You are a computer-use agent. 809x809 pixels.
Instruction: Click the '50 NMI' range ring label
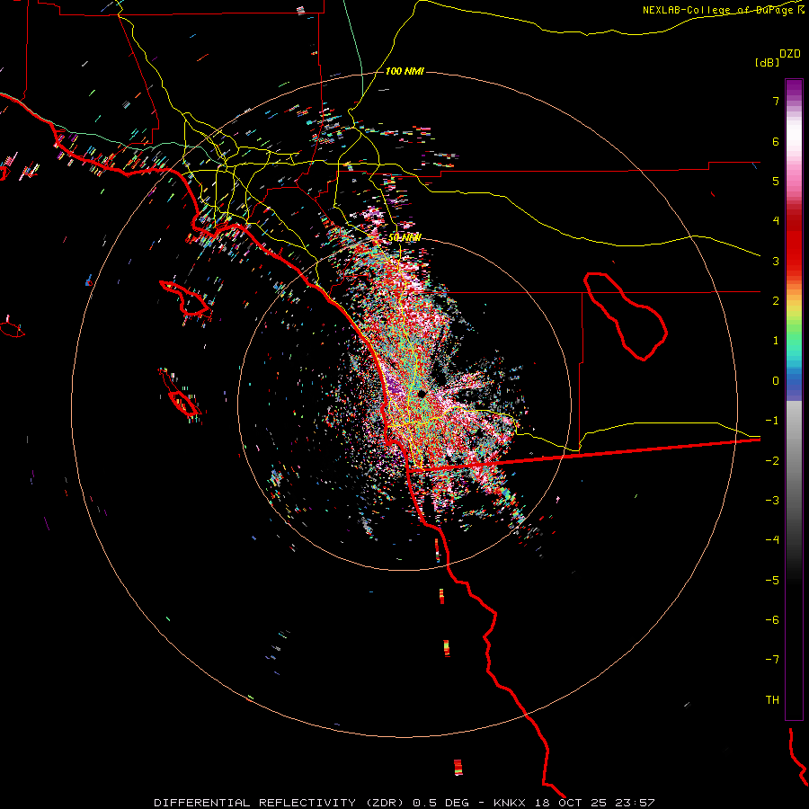point(404,237)
